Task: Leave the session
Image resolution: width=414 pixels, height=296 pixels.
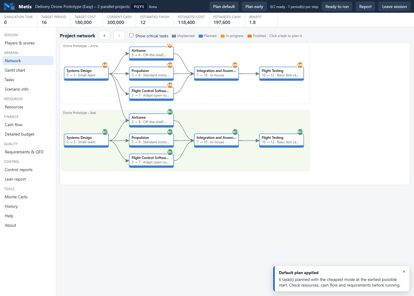Action: pos(394,7)
